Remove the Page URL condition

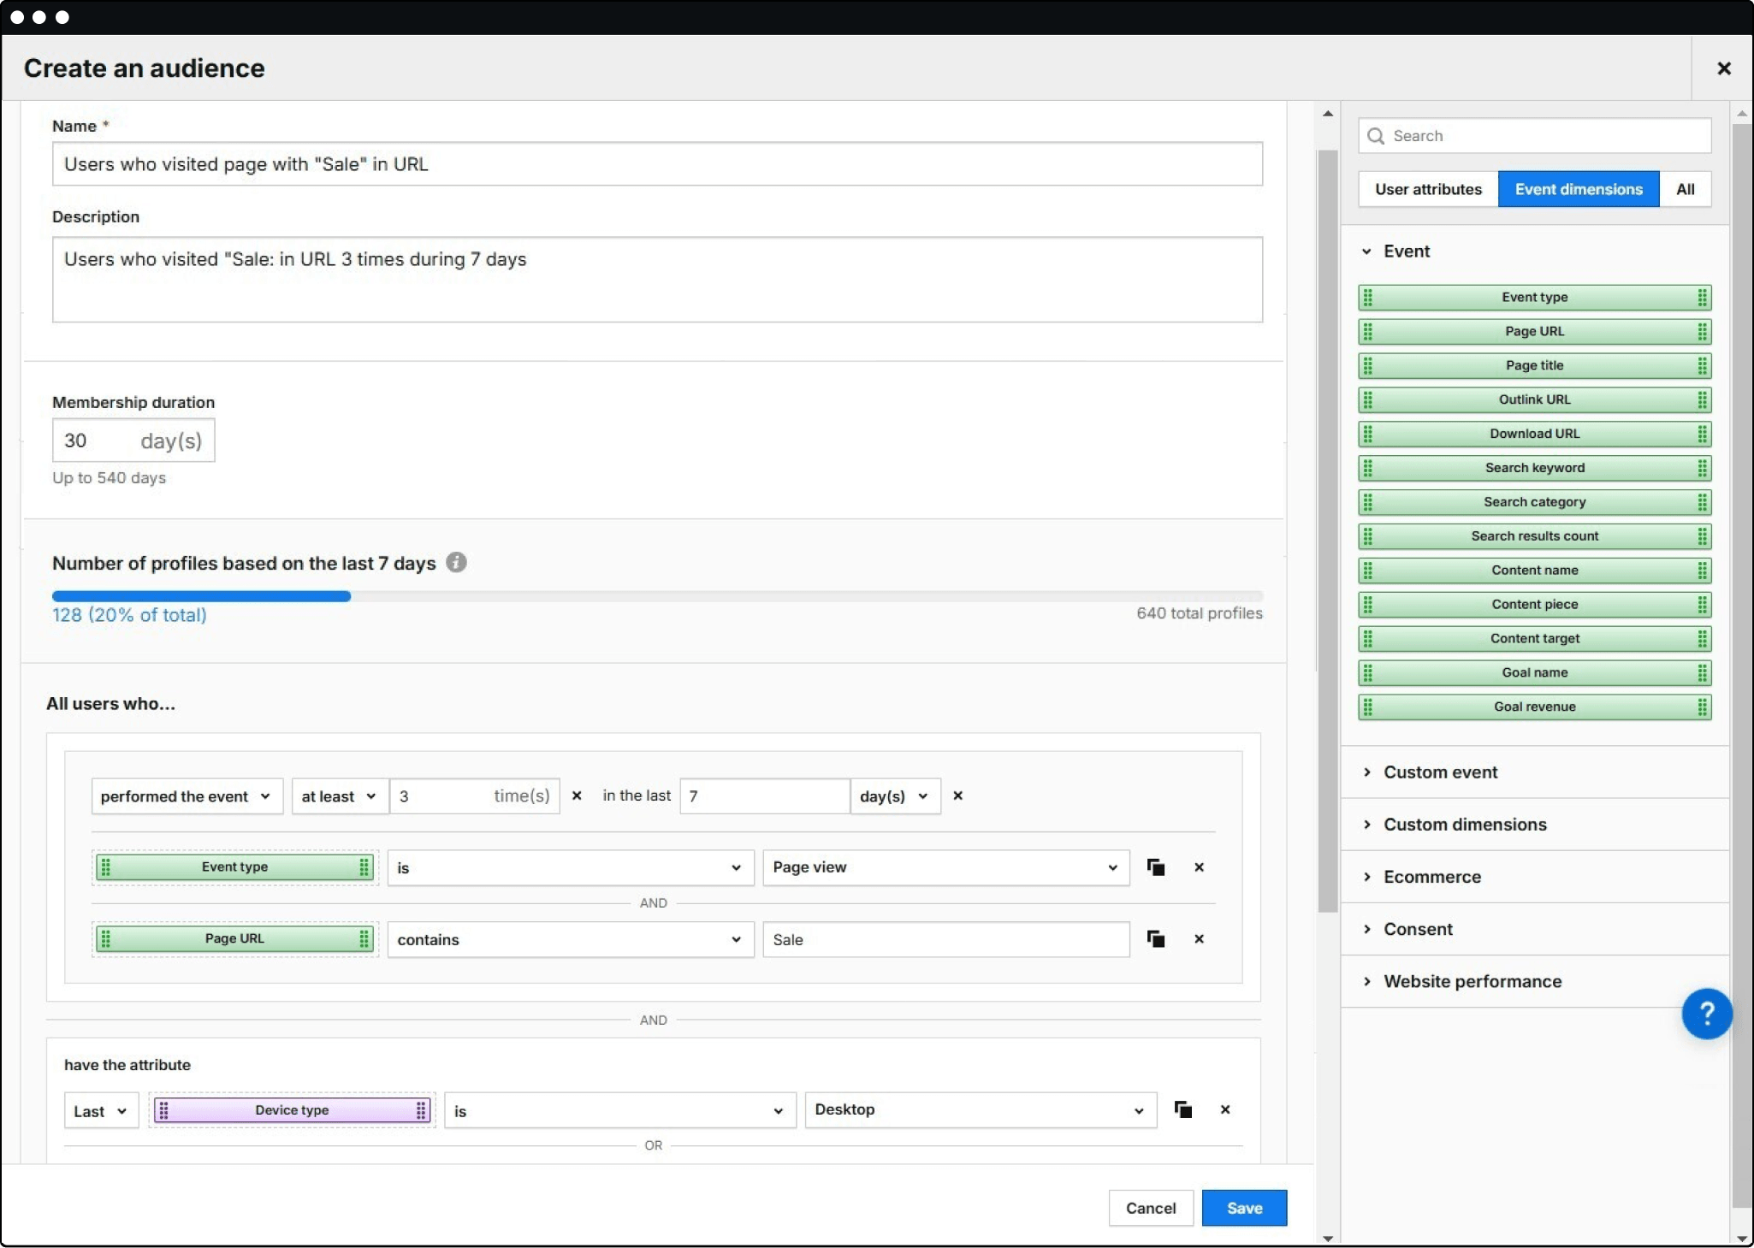pos(1199,939)
